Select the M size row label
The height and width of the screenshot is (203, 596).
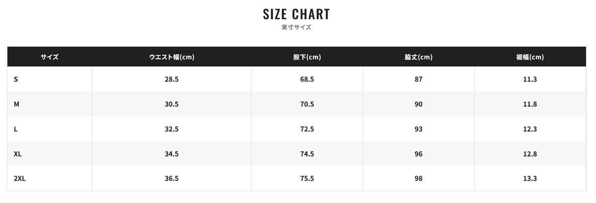tap(16, 104)
